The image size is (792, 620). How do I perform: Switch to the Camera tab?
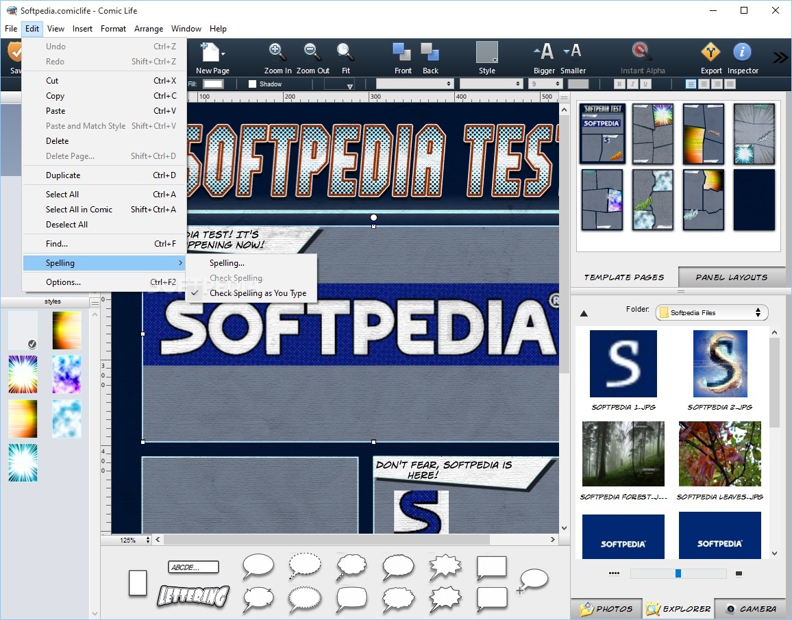[751, 608]
